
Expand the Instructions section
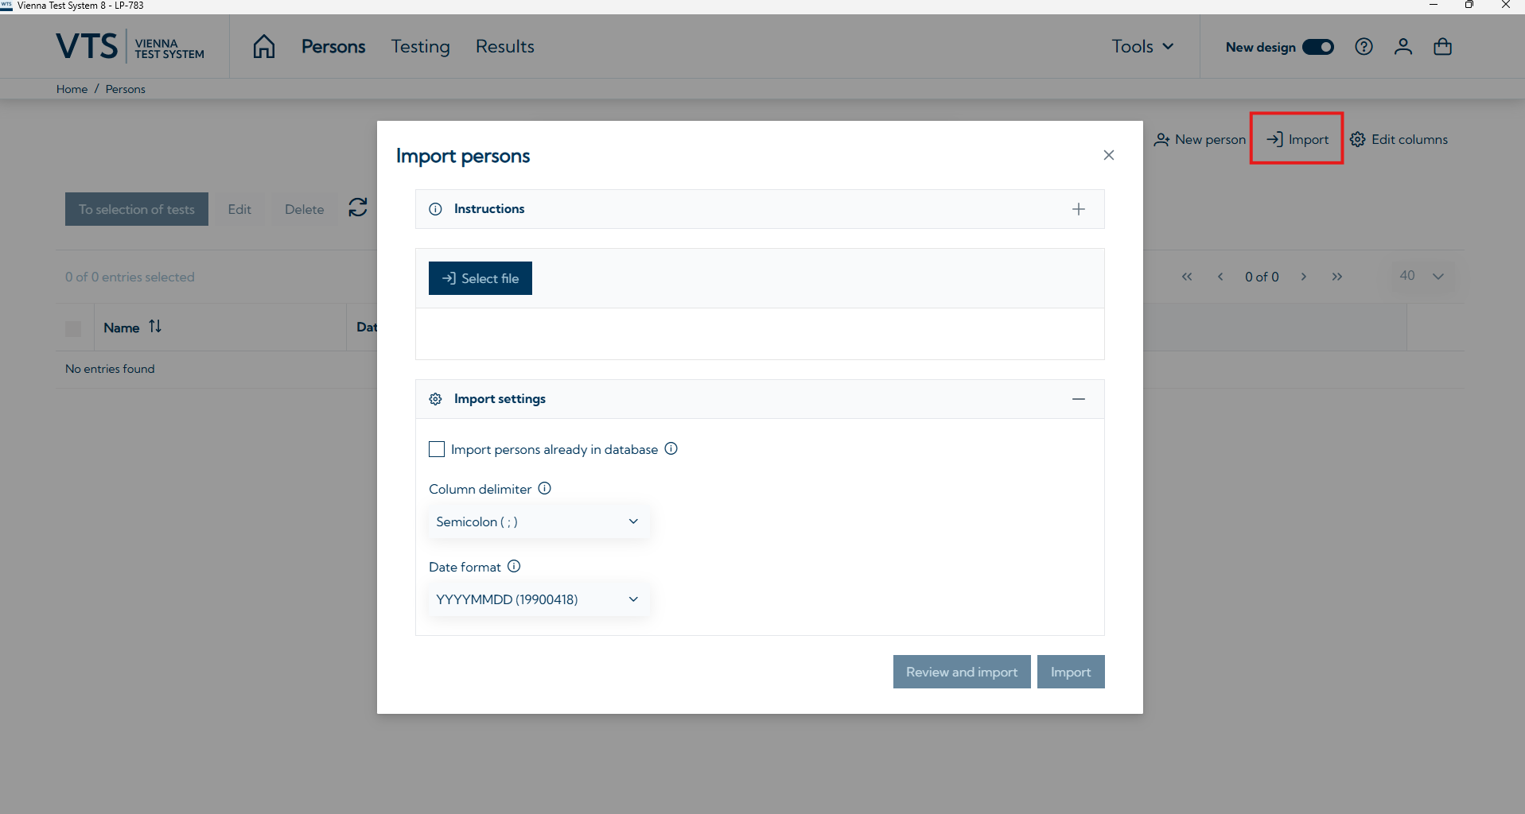[1078, 209]
